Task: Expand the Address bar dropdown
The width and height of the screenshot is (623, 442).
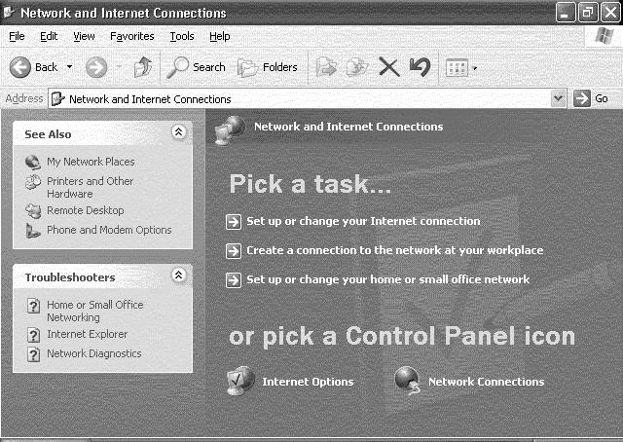Action: pyautogui.click(x=558, y=98)
